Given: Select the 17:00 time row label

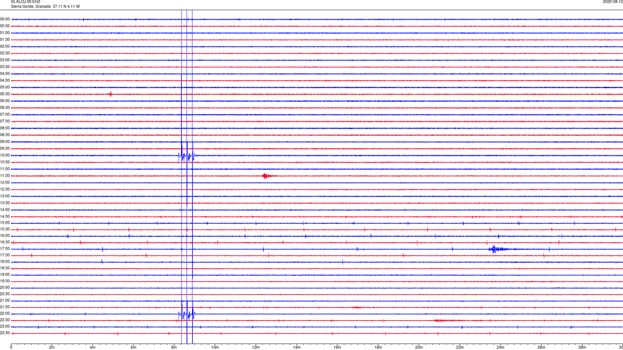Looking at the screenshot, I should coord(5,249).
